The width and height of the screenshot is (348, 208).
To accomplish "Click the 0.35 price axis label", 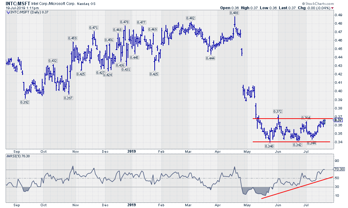I will [x=338, y=133].
